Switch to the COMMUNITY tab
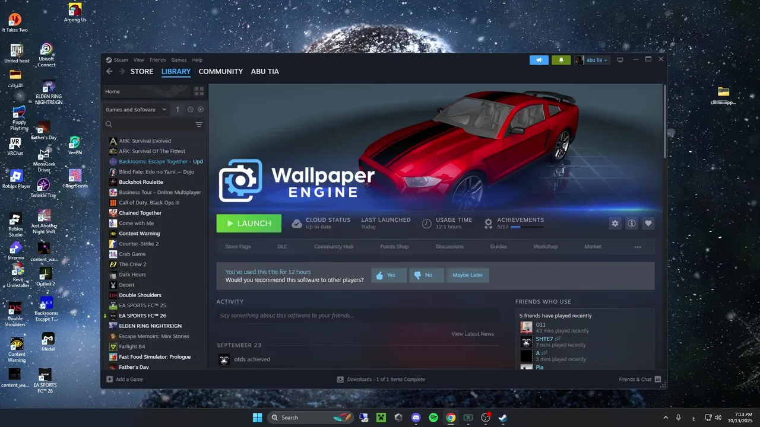 (221, 71)
